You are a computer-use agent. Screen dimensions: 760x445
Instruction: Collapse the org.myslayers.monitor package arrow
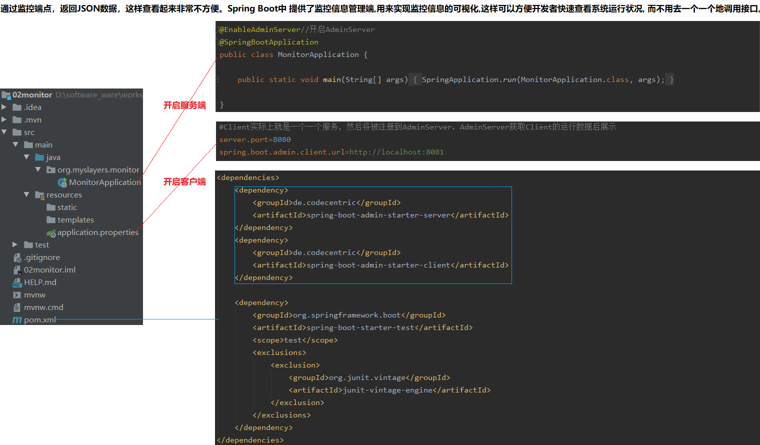(38, 169)
